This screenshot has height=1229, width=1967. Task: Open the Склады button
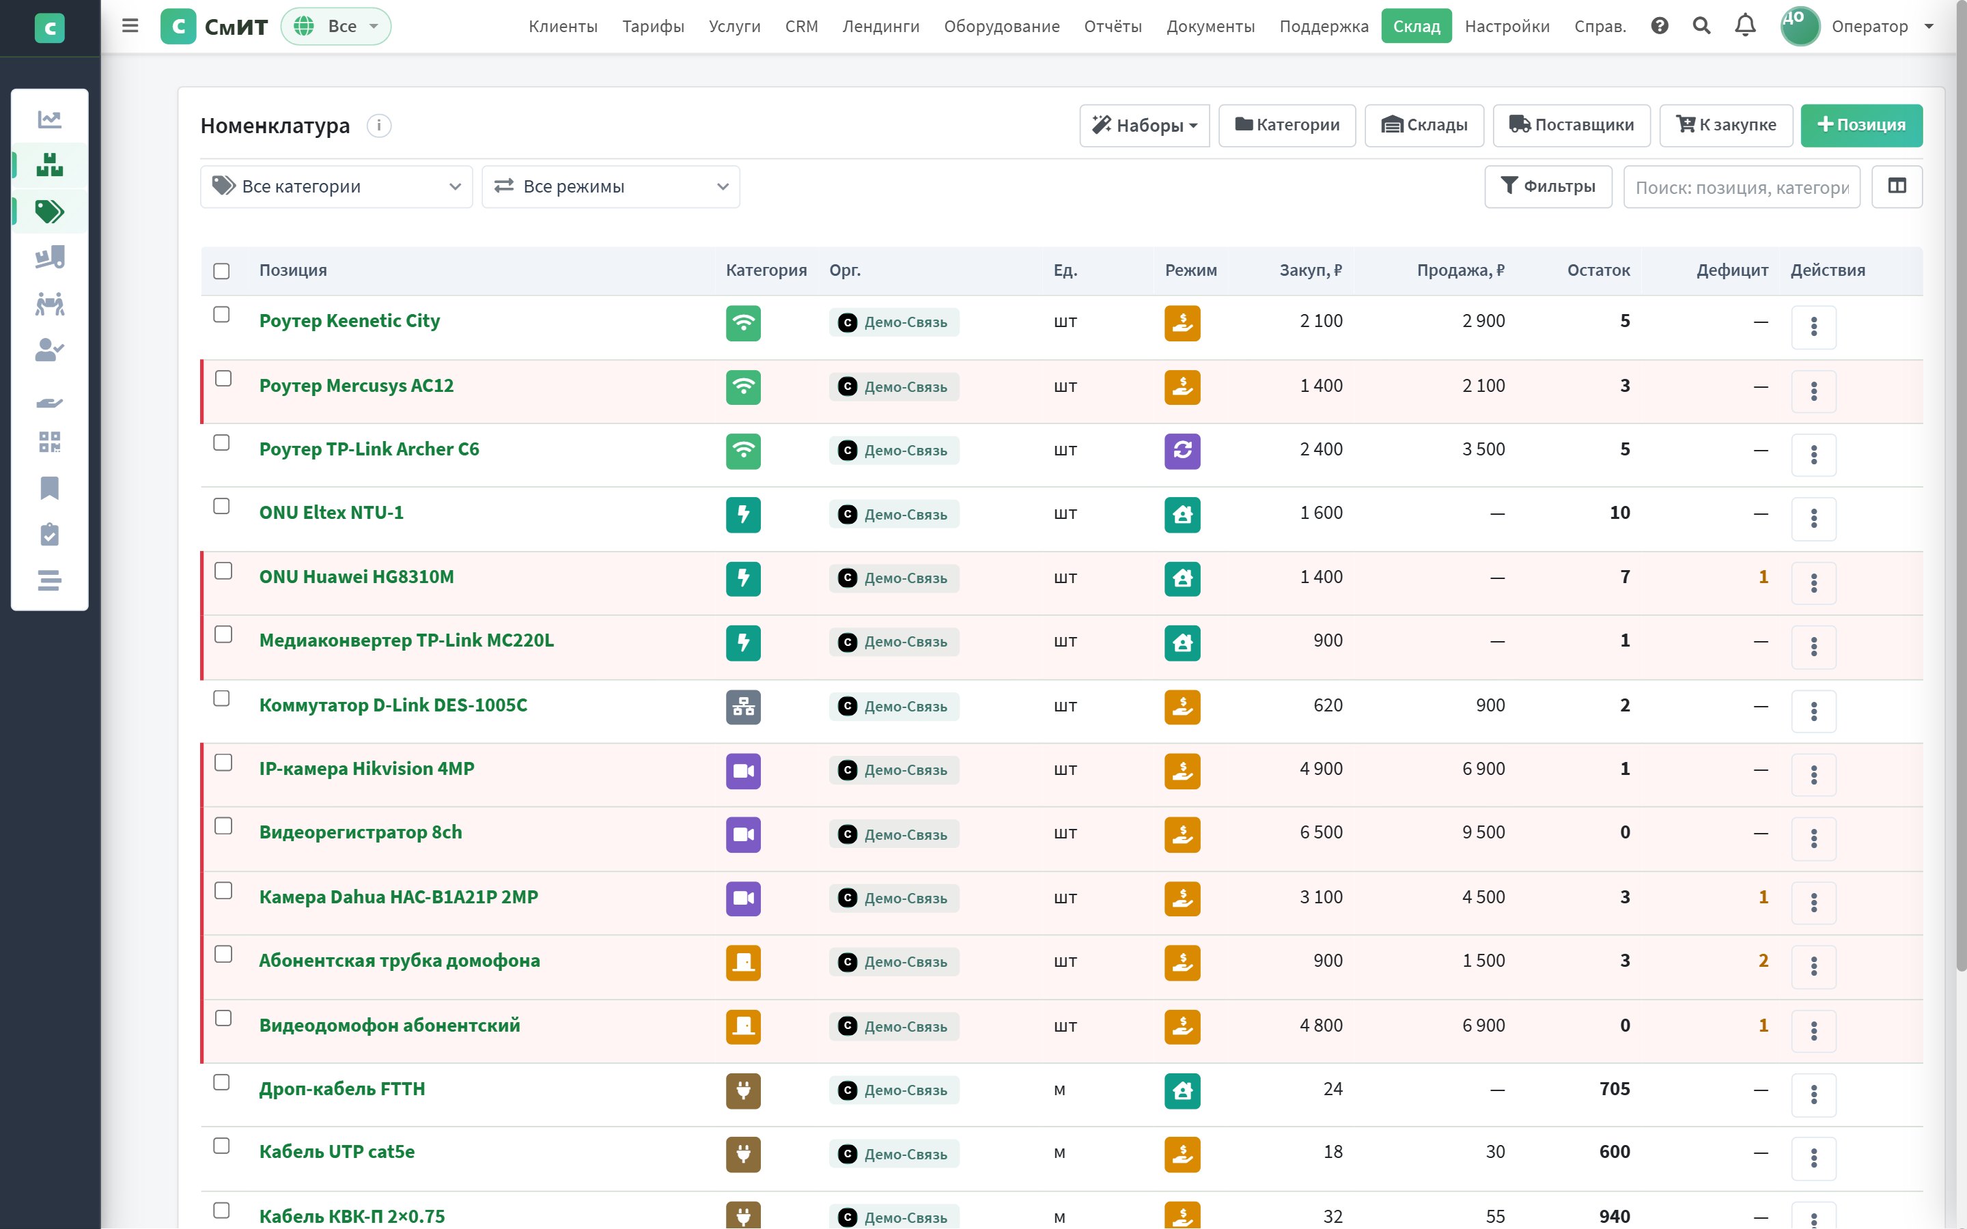tap(1424, 125)
